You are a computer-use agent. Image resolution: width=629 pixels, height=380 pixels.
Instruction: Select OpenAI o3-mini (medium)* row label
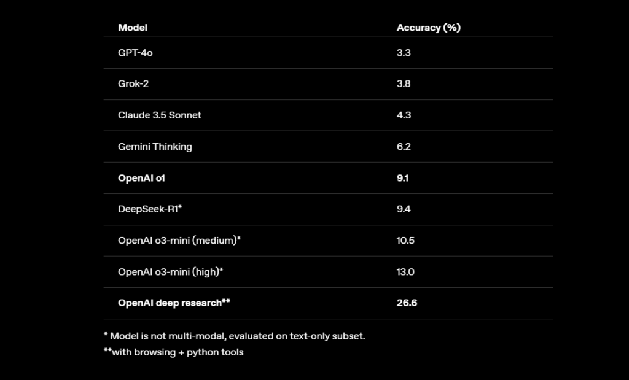point(179,241)
